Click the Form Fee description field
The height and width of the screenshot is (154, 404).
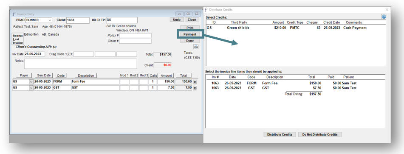95,82
